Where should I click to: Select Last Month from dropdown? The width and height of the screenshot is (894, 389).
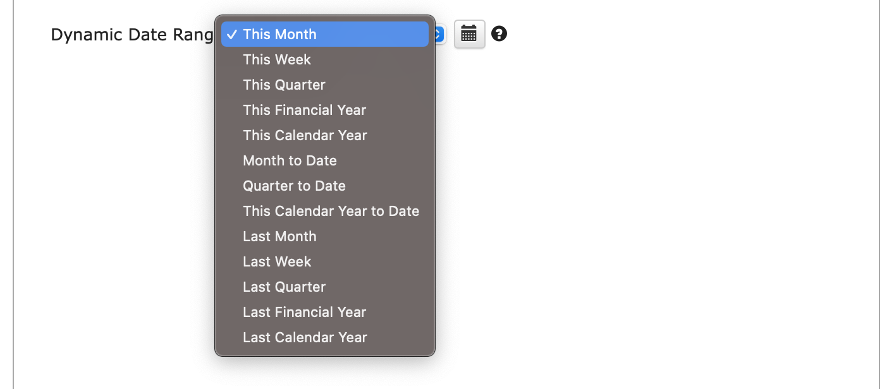pyautogui.click(x=325, y=236)
